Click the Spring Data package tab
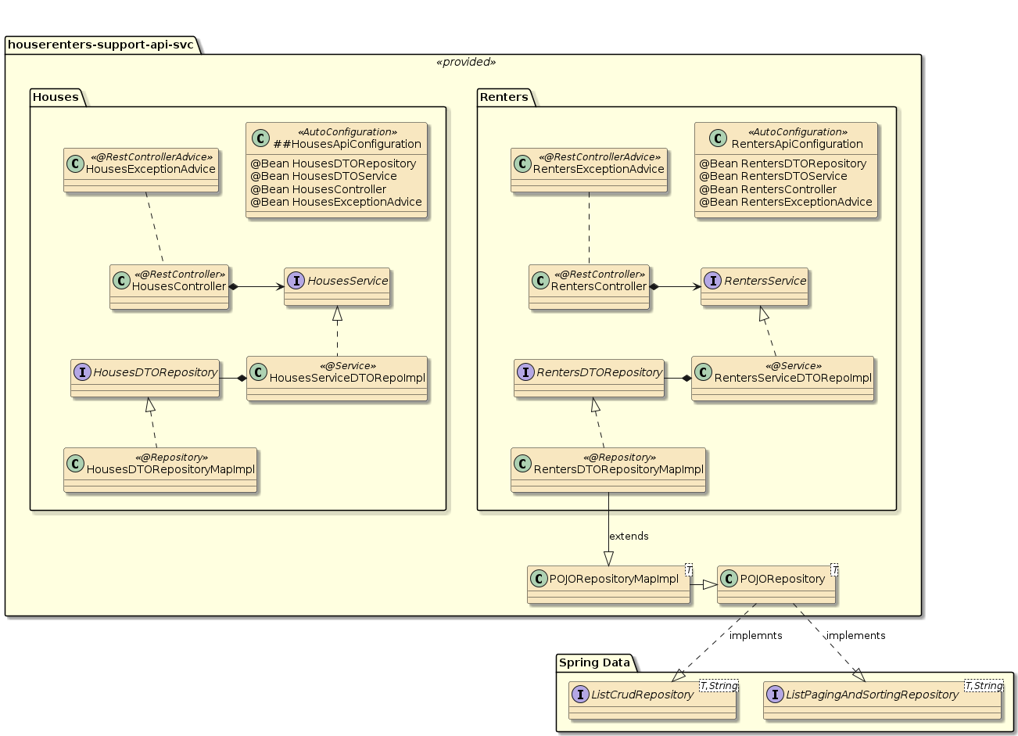This screenshot has height=736, width=1018. pyautogui.click(x=594, y=662)
